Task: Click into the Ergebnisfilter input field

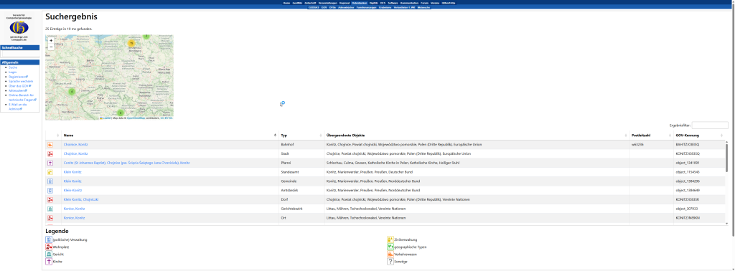Action: pos(710,125)
